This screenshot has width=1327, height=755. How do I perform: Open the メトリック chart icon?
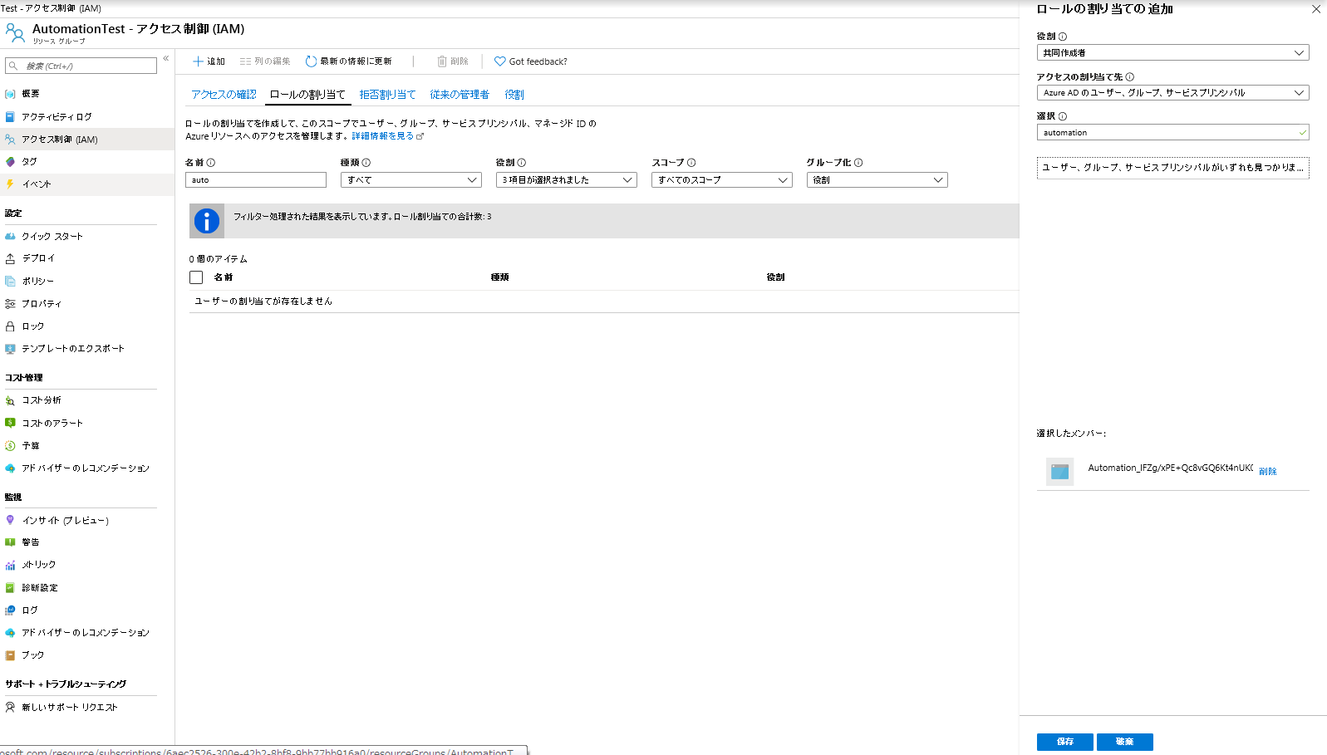click(x=10, y=565)
